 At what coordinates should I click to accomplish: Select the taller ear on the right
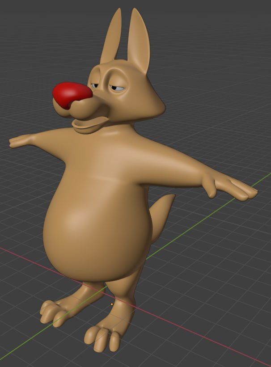(x=139, y=42)
